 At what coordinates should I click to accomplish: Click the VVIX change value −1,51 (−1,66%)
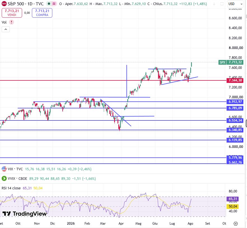pyautogui.click(x=84, y=179)
